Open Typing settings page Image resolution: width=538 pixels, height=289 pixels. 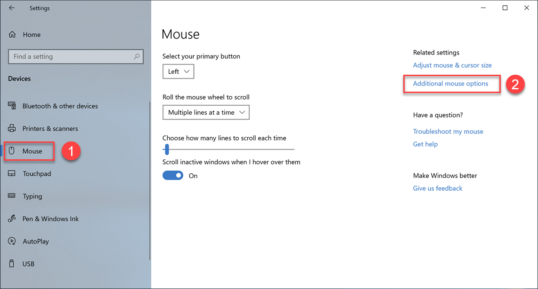pyautogui.click(x=32, y=196)
